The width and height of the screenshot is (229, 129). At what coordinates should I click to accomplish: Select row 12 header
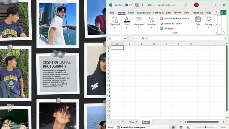(109, 89)
